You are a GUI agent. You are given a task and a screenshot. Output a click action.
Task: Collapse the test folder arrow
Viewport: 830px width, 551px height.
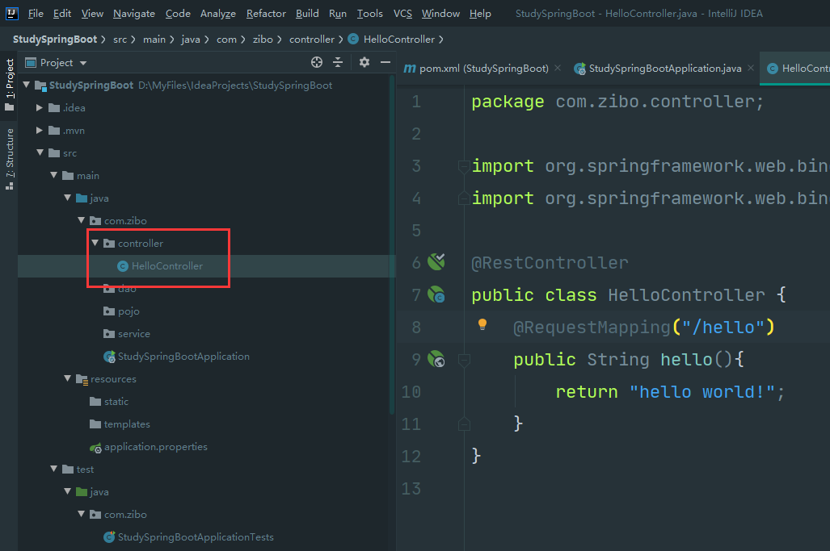click(53, 469)
